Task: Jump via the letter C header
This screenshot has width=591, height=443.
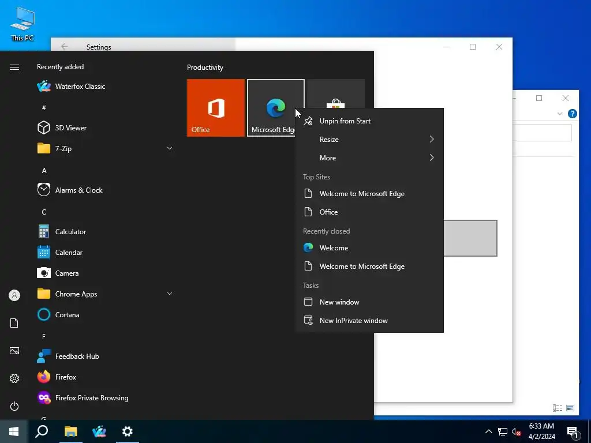Action: tap(44, 212)
